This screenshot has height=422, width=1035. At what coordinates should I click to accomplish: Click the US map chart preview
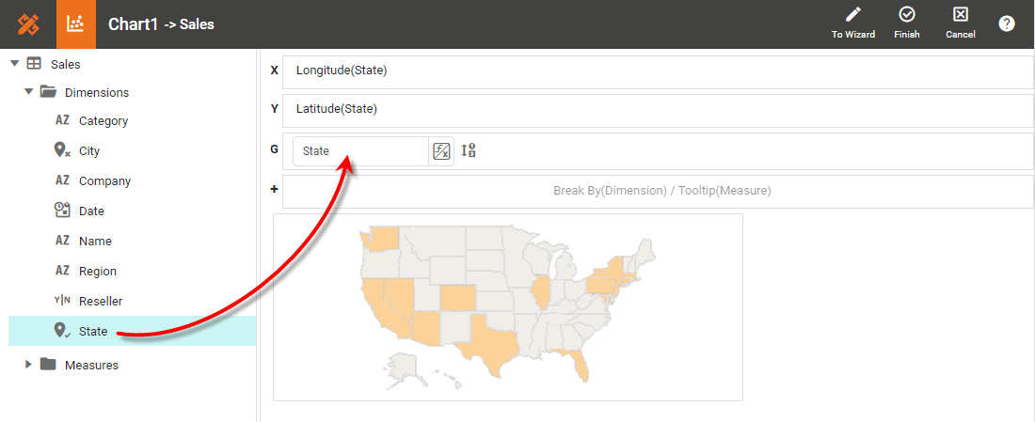point(507,306)
